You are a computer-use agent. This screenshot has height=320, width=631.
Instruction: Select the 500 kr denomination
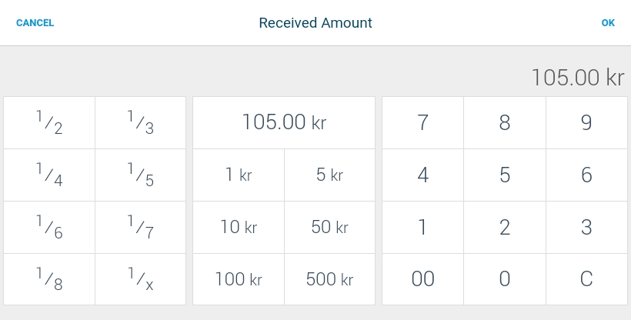pyautogui.click(x=329, y=279)
